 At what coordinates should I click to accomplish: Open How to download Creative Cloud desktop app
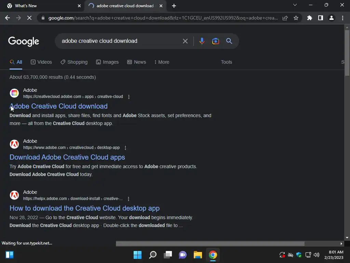(85, 208)
